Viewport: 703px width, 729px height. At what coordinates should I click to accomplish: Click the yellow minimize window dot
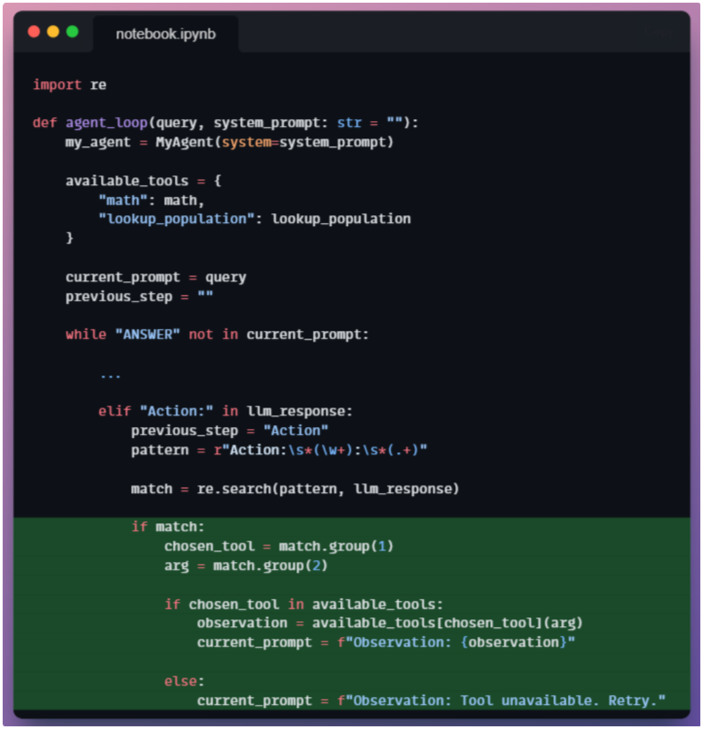click(53, 32)
